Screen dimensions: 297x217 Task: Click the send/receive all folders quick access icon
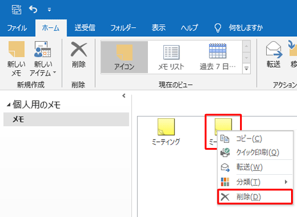(x=17, y=10)
